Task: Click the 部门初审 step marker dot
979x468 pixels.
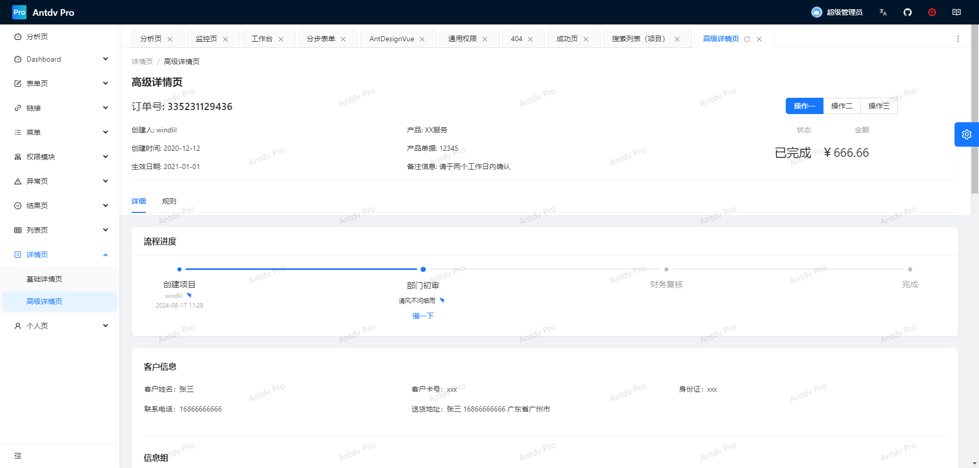Action: point(423,269)
